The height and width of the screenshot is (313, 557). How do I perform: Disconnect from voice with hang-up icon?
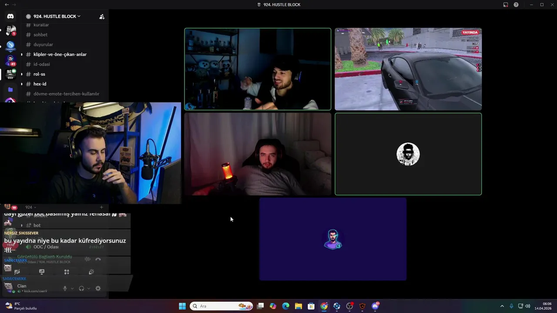coord(98,259)
